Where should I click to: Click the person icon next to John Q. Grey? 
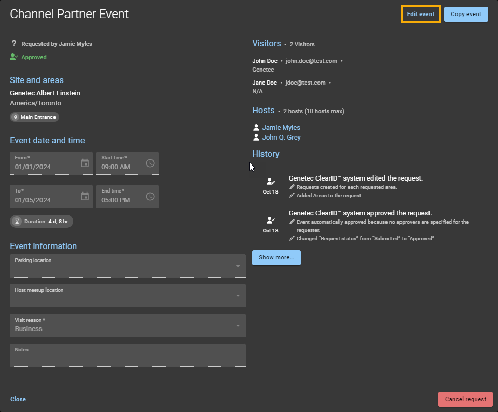(256, 138)
